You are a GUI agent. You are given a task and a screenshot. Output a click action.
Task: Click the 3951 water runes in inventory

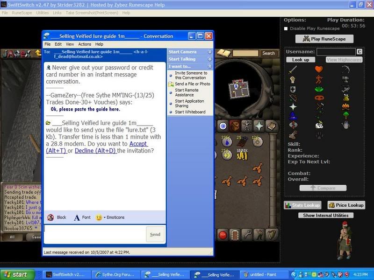tap(226, 141)
